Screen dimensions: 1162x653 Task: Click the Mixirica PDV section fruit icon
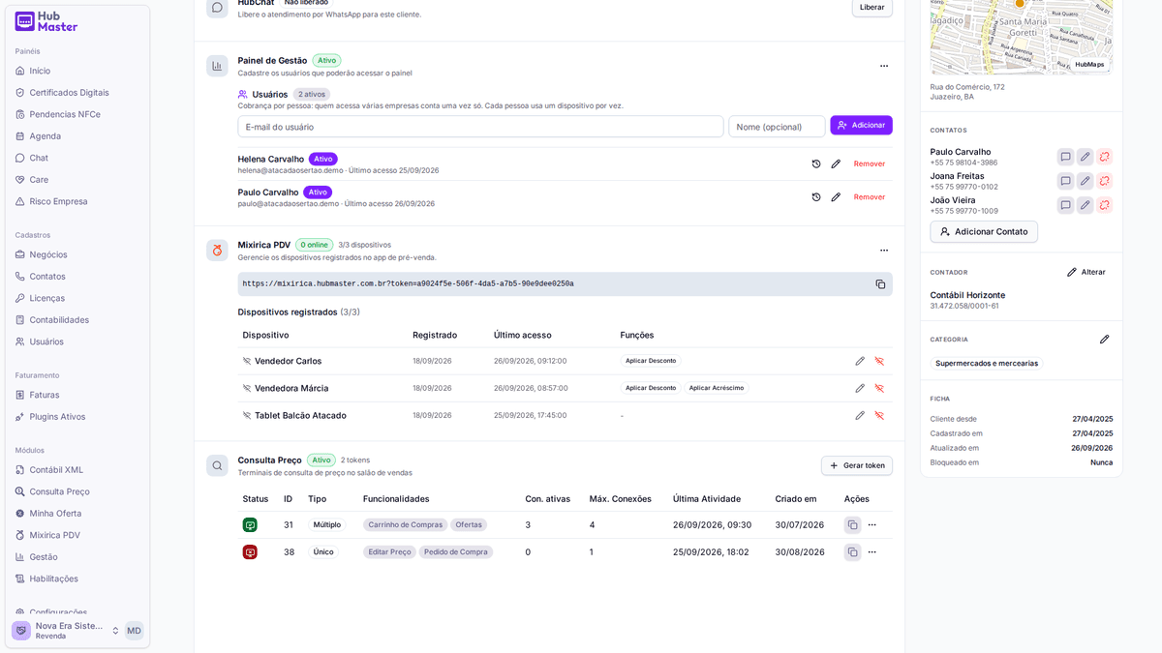tap(217, 251)
